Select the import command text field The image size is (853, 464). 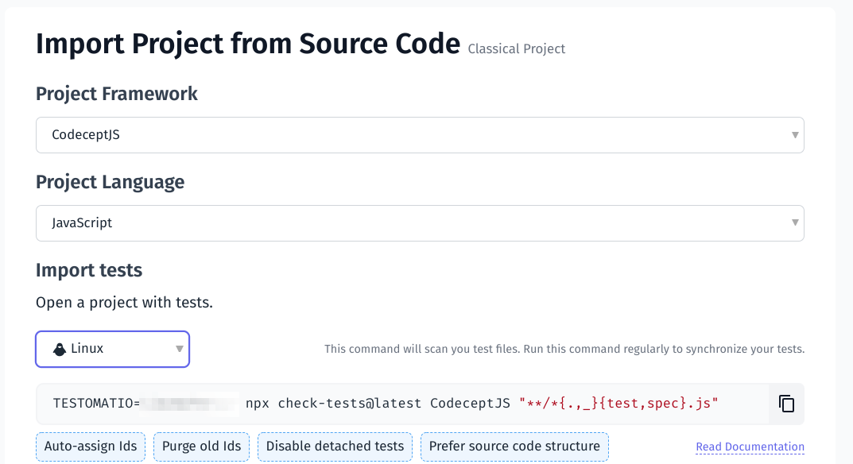(397, 404)
